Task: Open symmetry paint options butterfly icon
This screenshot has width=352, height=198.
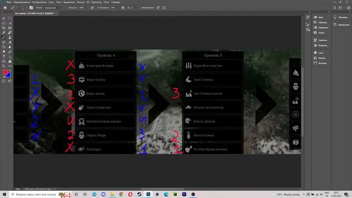Action: pos(164,8)
